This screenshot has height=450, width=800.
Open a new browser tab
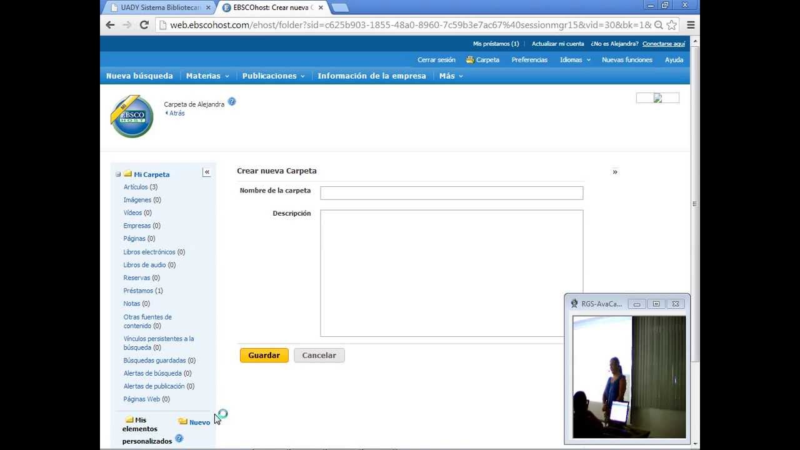tap(339, 7)
